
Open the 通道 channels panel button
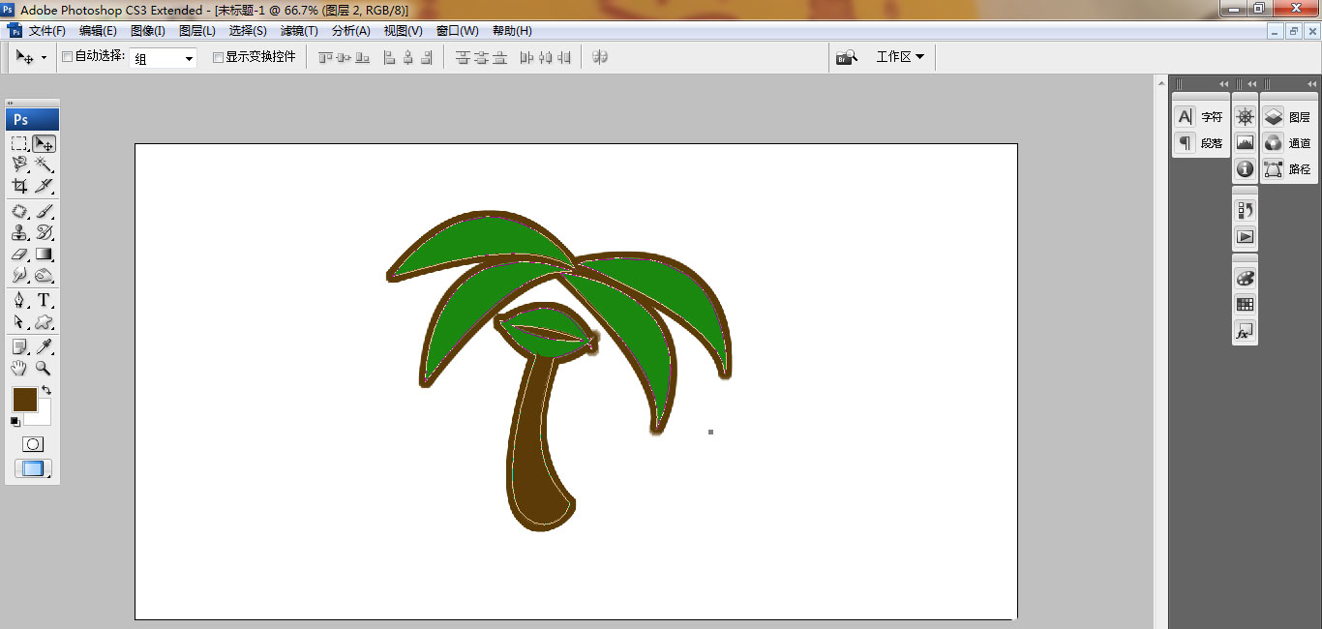[1288, 143]
